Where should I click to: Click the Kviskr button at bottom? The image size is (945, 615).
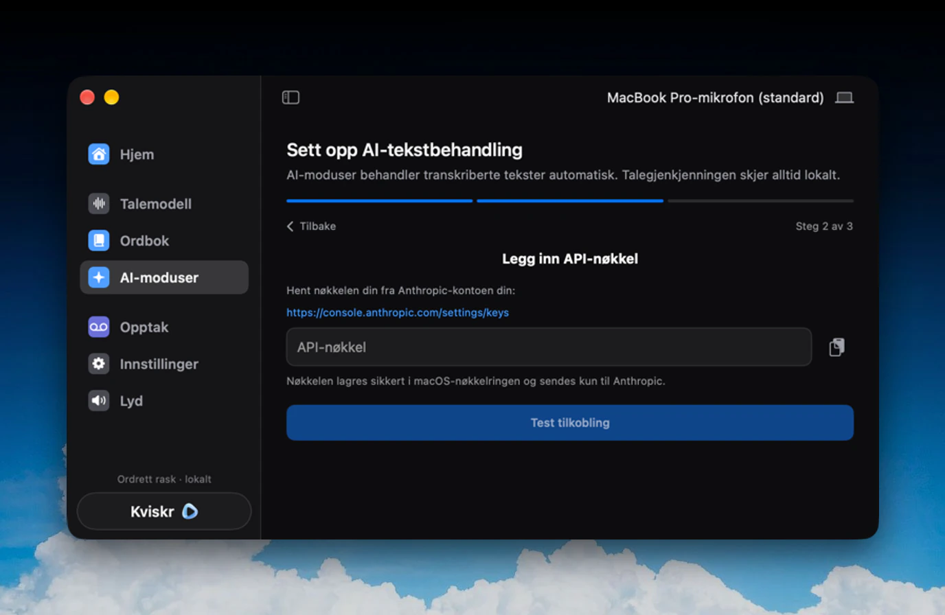164,511
